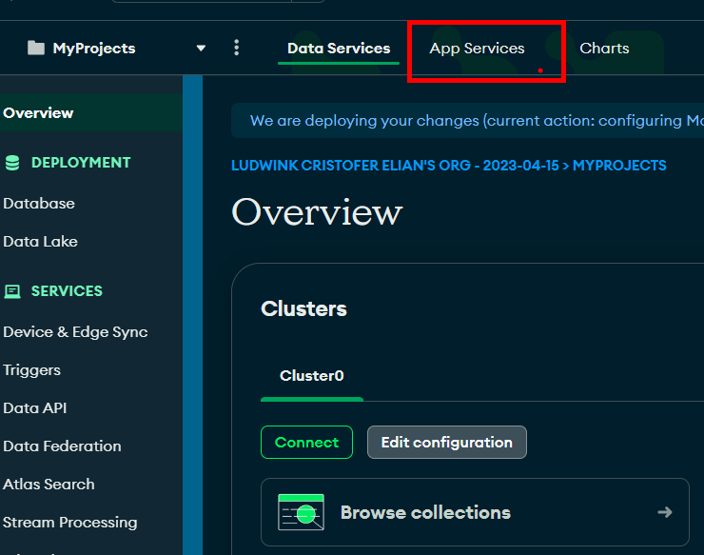The width and height of the screenshot is (704, 555).
Task: Click the Overview page heading
Action: pos(317,211)
